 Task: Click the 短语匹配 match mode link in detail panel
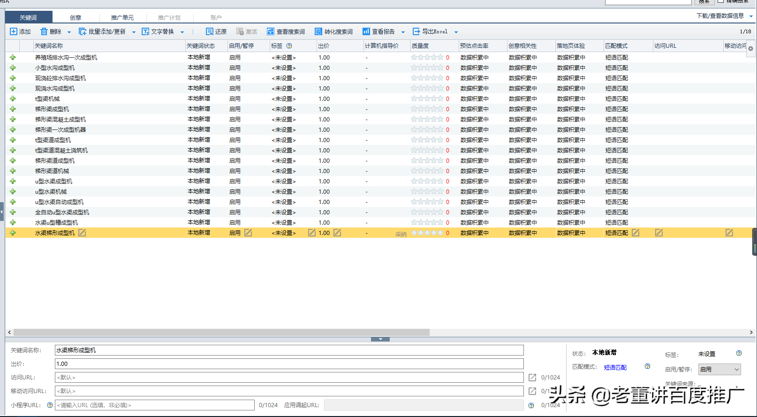point(615,367)
